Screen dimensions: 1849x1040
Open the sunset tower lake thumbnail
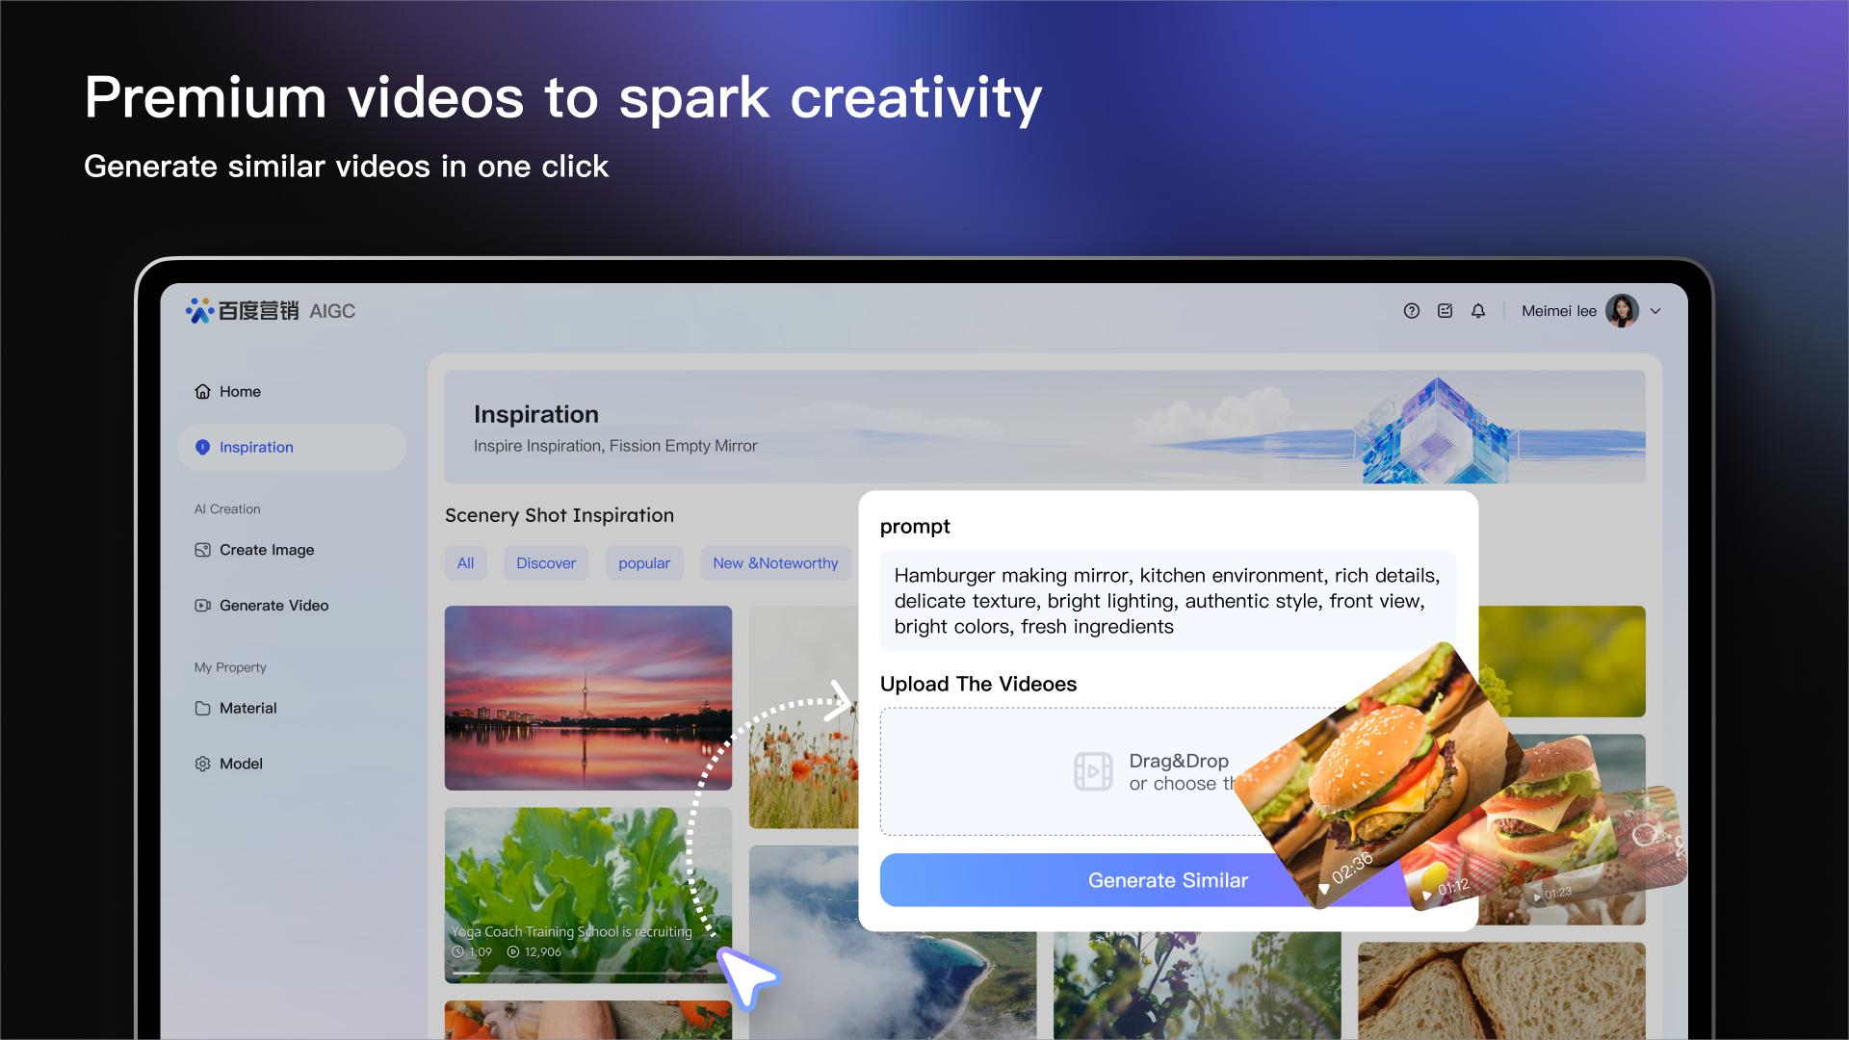(x=587, y=697)
